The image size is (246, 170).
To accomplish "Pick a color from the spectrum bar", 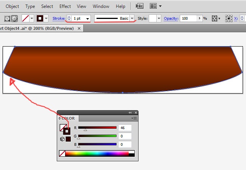I will [98, 154].
